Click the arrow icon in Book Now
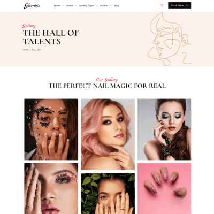This screenshot has height=214, width=214. (x=187, y=5)
